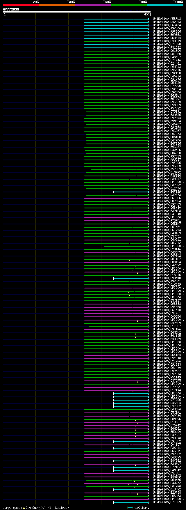Select the UniRef100_Q948K8 label
The image size is (186, 510).
click(x=167, y=307)
